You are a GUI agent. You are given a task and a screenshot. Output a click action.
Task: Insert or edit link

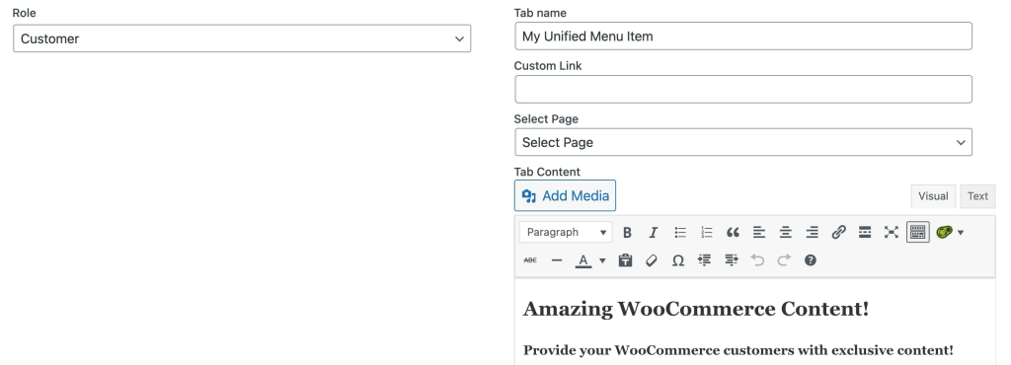pos(838,233)
